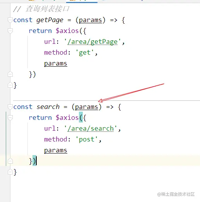200x202 pixels.
Task: Click the search function name
Action: (48, 107)
